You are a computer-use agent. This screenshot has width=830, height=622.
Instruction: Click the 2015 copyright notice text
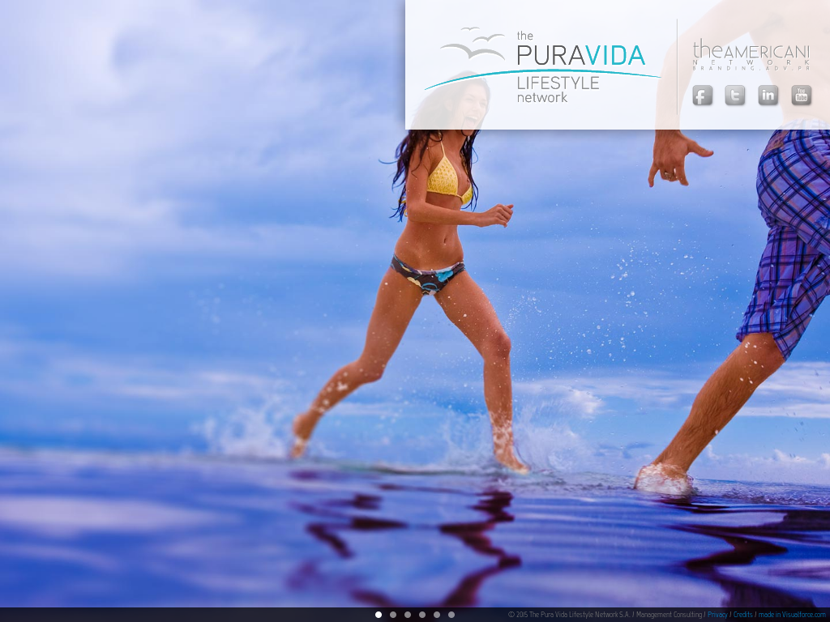click(x=569, y=615)
